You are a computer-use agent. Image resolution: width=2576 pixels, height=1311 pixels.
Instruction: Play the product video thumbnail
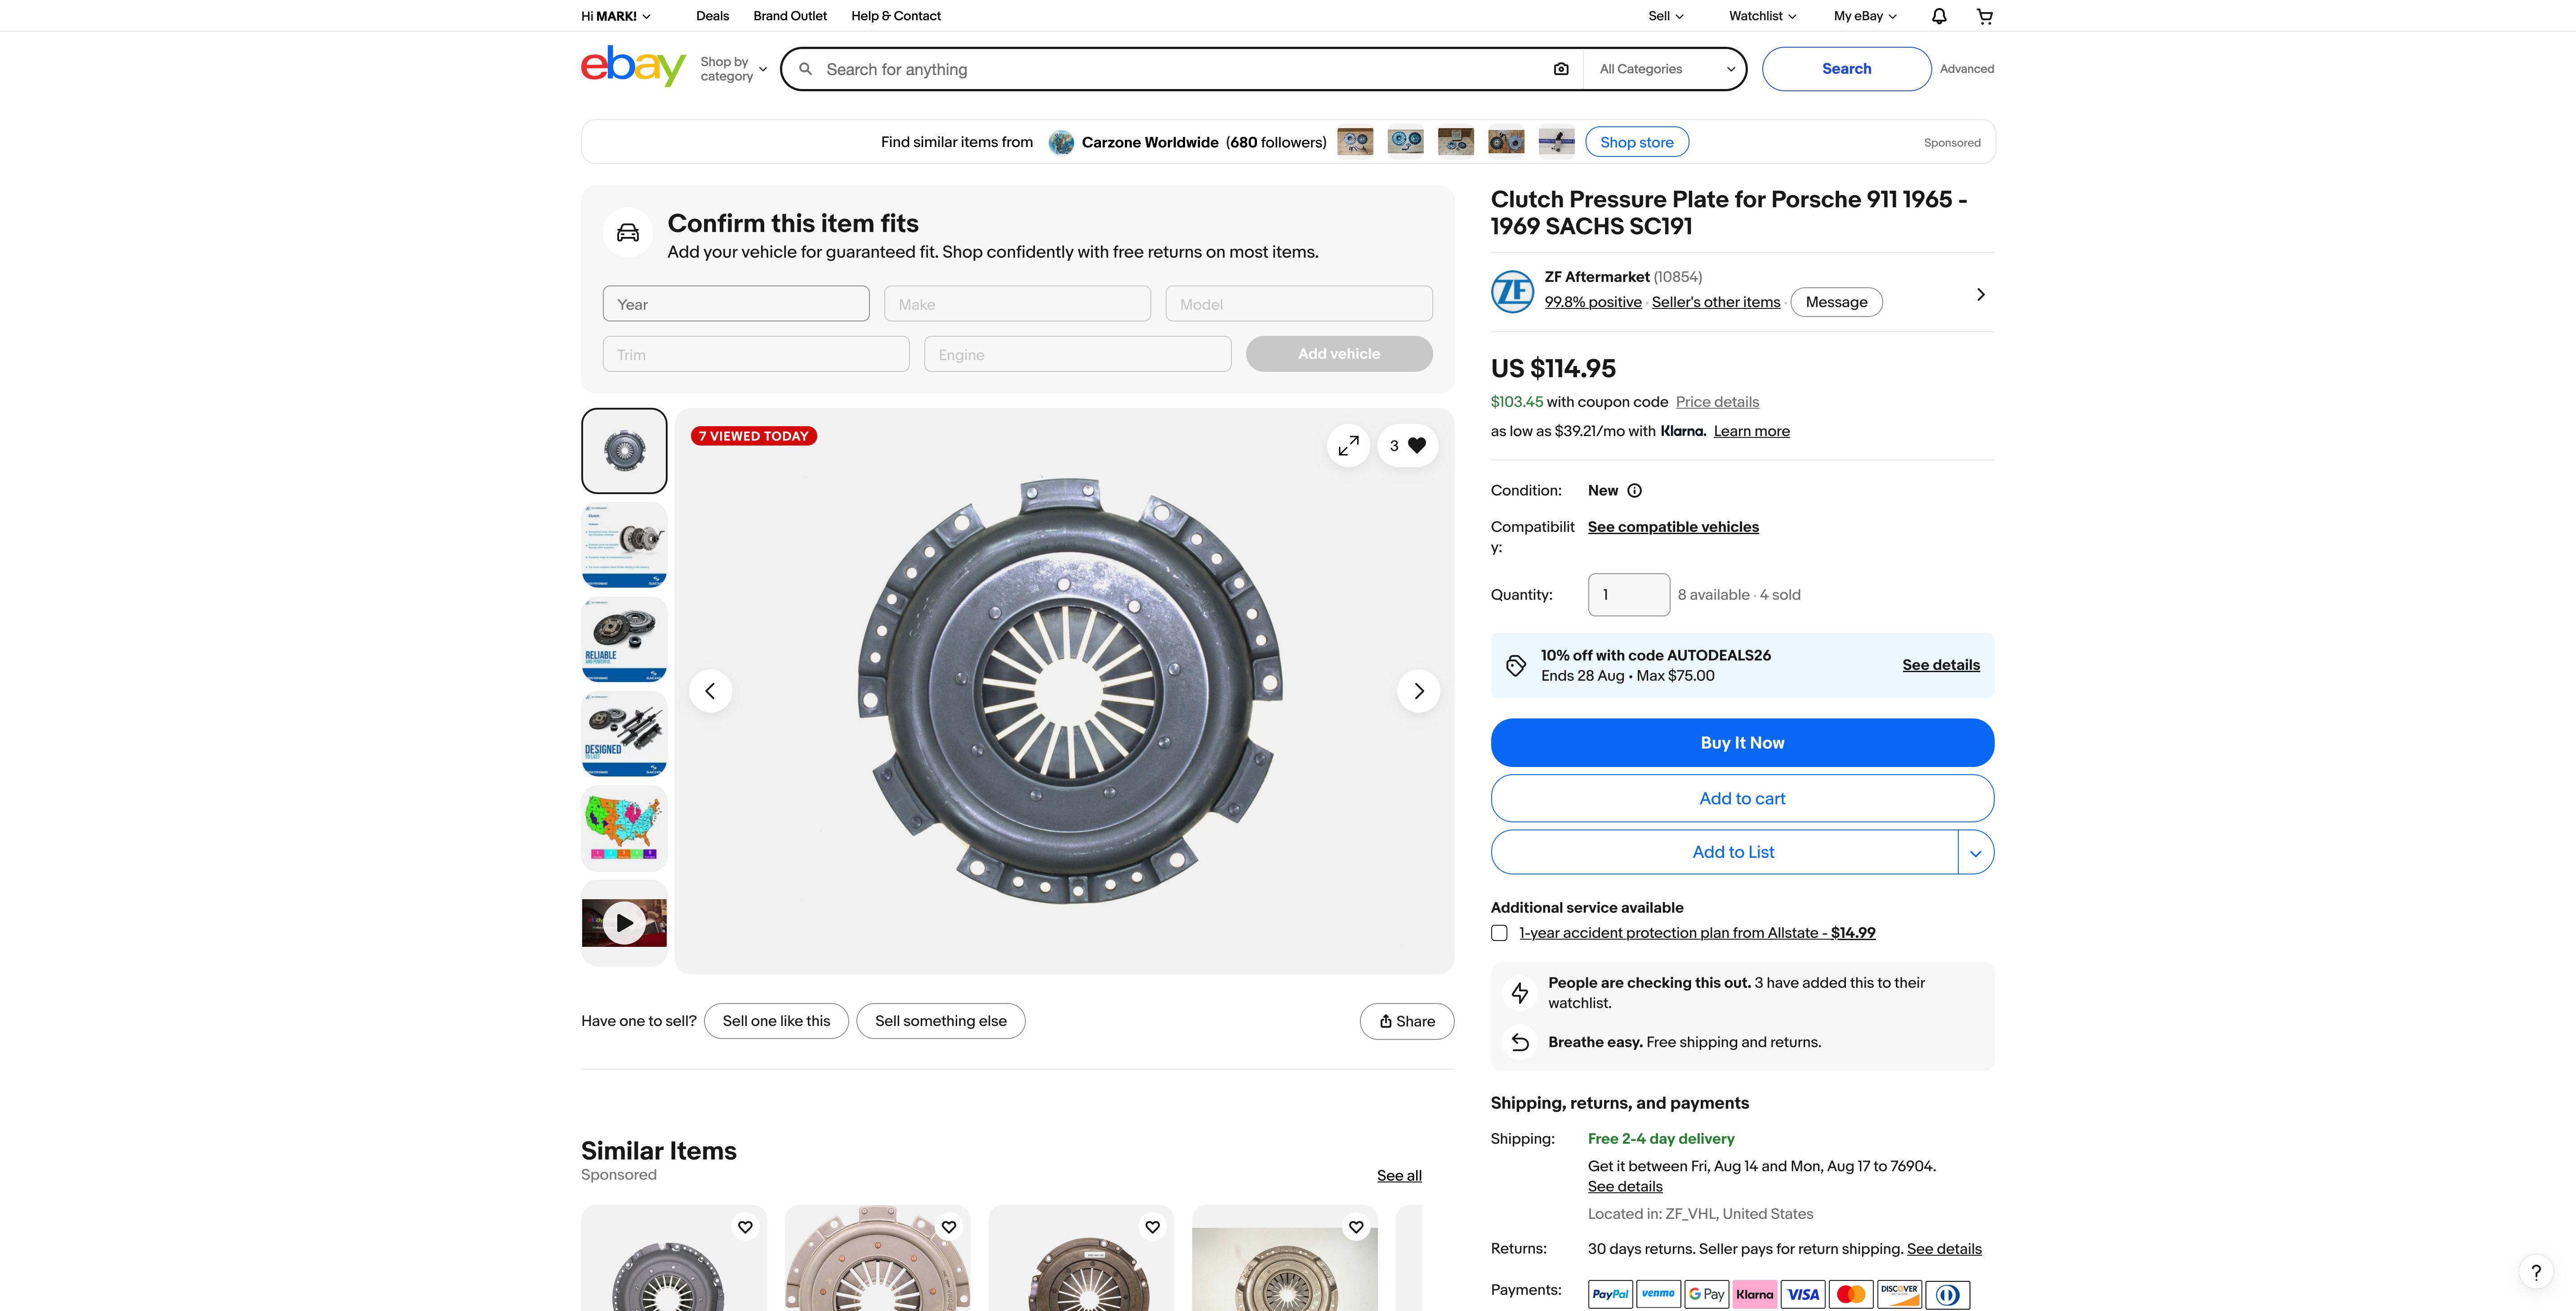624,923
